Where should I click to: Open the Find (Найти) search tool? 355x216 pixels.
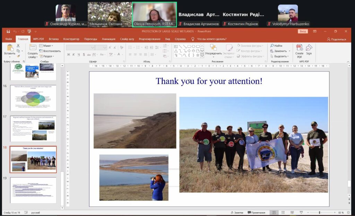[x=276, y=46]
